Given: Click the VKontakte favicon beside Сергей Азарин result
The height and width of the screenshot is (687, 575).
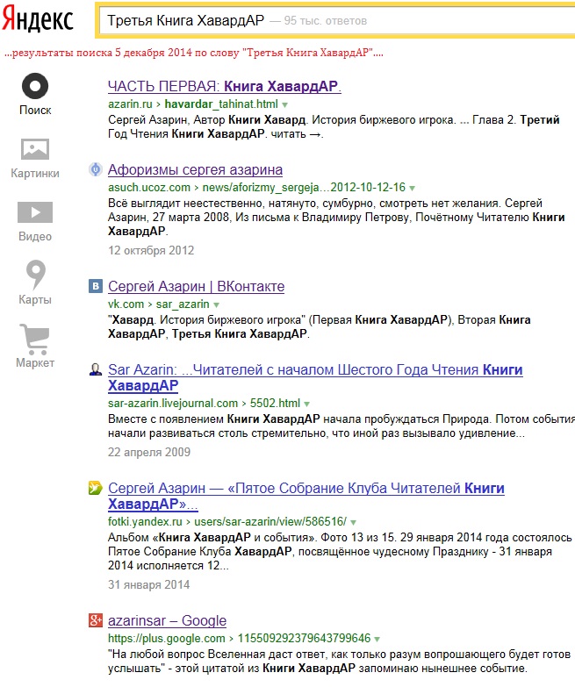Looking at the screenshot, I should [96, 286].
